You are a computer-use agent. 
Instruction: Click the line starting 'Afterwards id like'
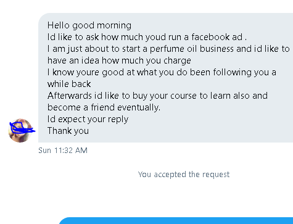157,96
